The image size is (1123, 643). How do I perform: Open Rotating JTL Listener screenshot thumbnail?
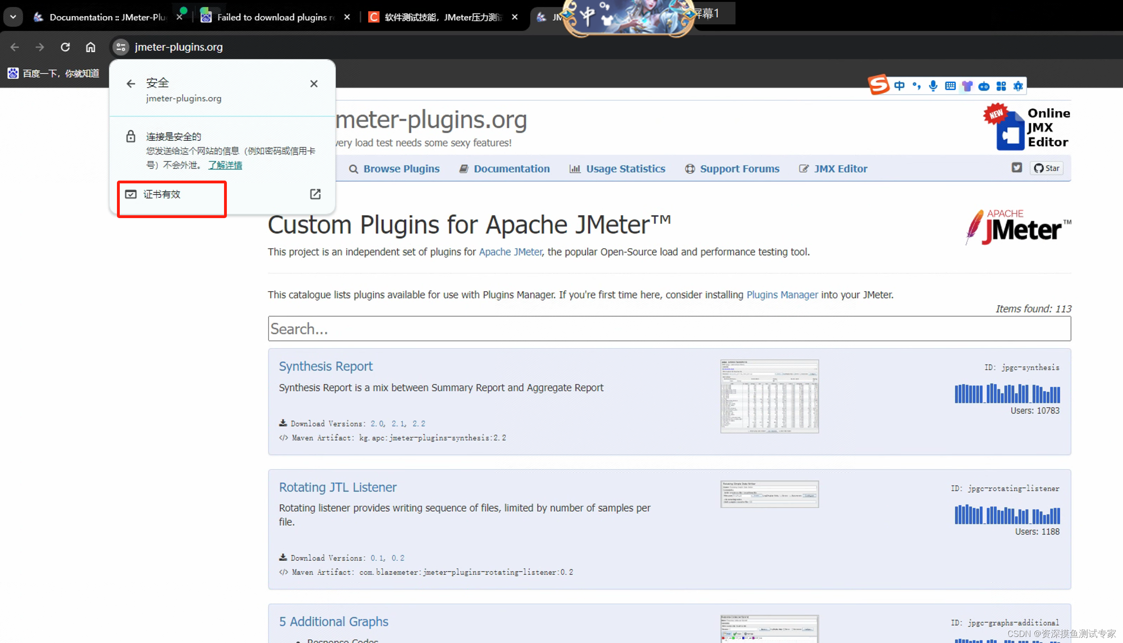click(x=769, y=494)
